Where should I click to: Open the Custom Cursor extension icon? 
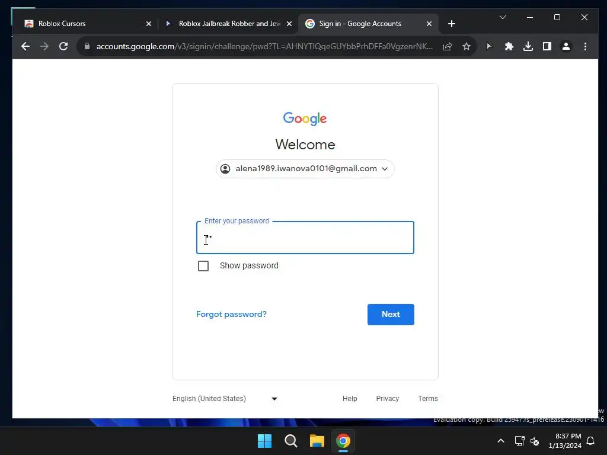pos(489,46)
